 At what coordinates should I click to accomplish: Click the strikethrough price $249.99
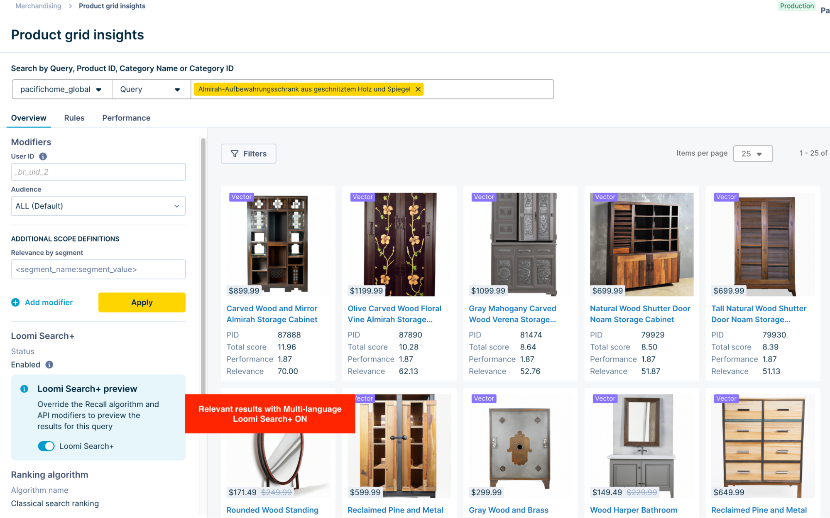pyautogui.click(x=277, y=493)
